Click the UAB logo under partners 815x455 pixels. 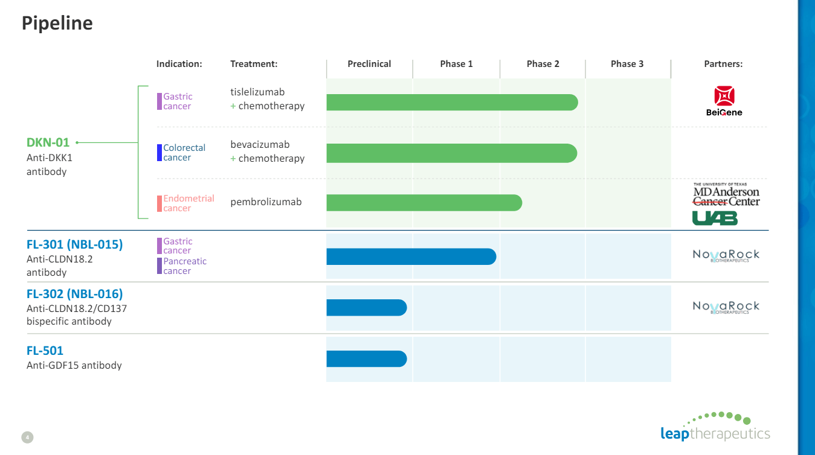(x=715, y=219)
